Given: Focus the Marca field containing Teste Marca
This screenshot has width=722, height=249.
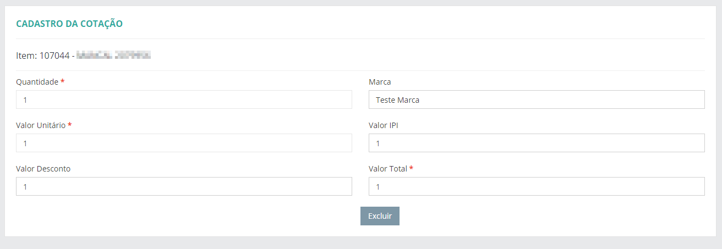Looking at the screenshot, I should pos(537,100).
